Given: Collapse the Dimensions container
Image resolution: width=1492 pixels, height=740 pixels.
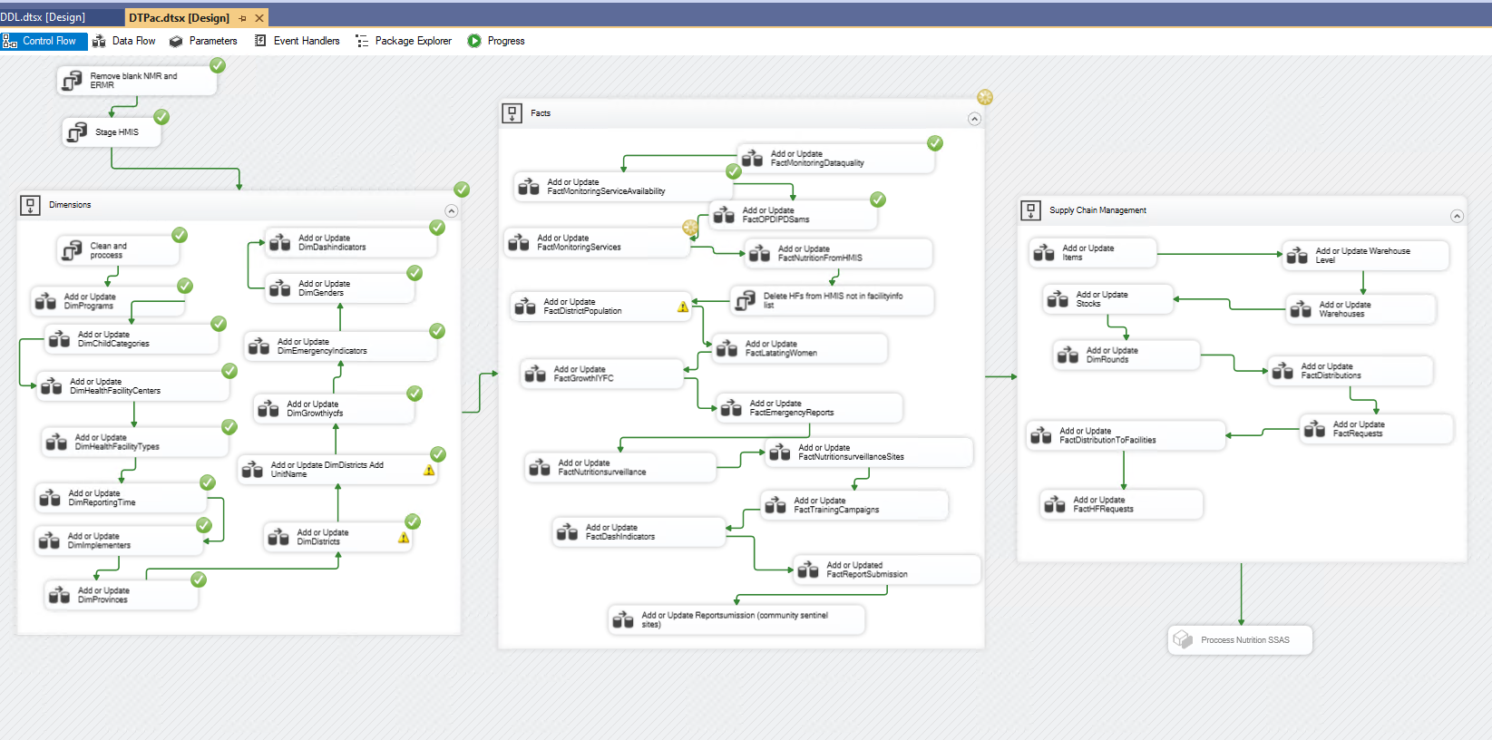Looking at the screenshot, I should (452, 211).
